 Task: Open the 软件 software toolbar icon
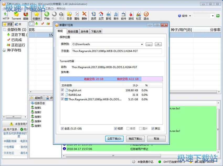[x=124, y=16]
